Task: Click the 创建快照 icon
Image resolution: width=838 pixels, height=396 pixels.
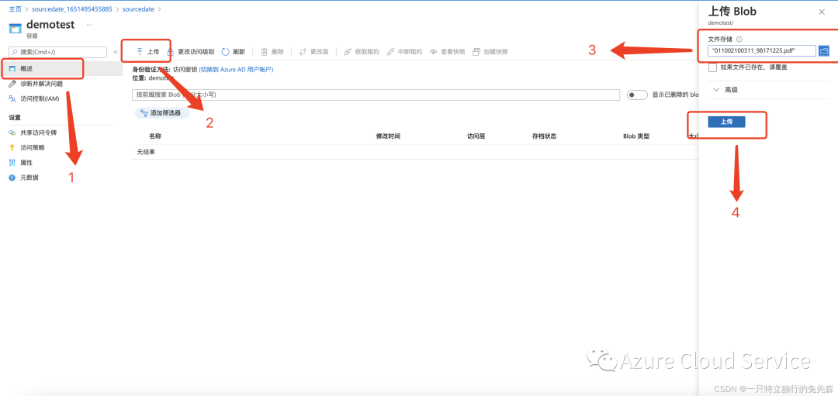Action: point(476,52)
